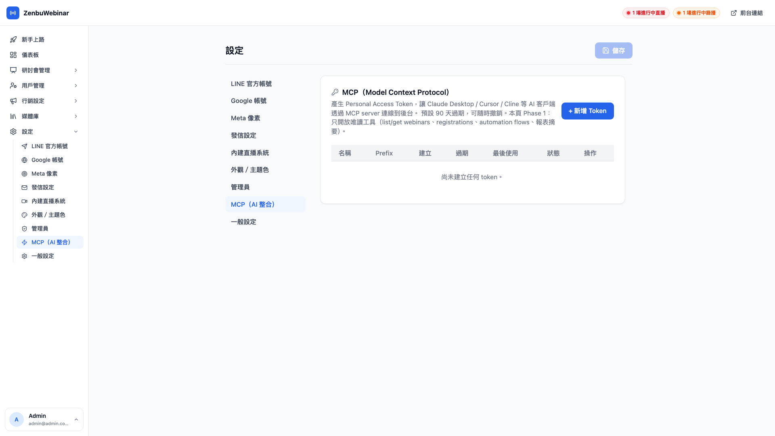Click the 1 場進行中直播 badge

point(646,13)
